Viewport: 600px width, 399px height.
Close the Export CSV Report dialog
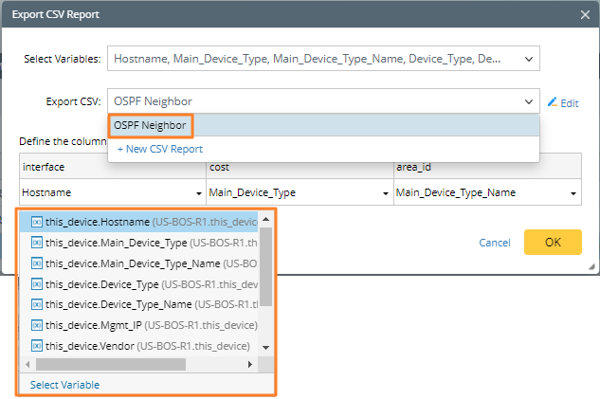tap(583, 14)
